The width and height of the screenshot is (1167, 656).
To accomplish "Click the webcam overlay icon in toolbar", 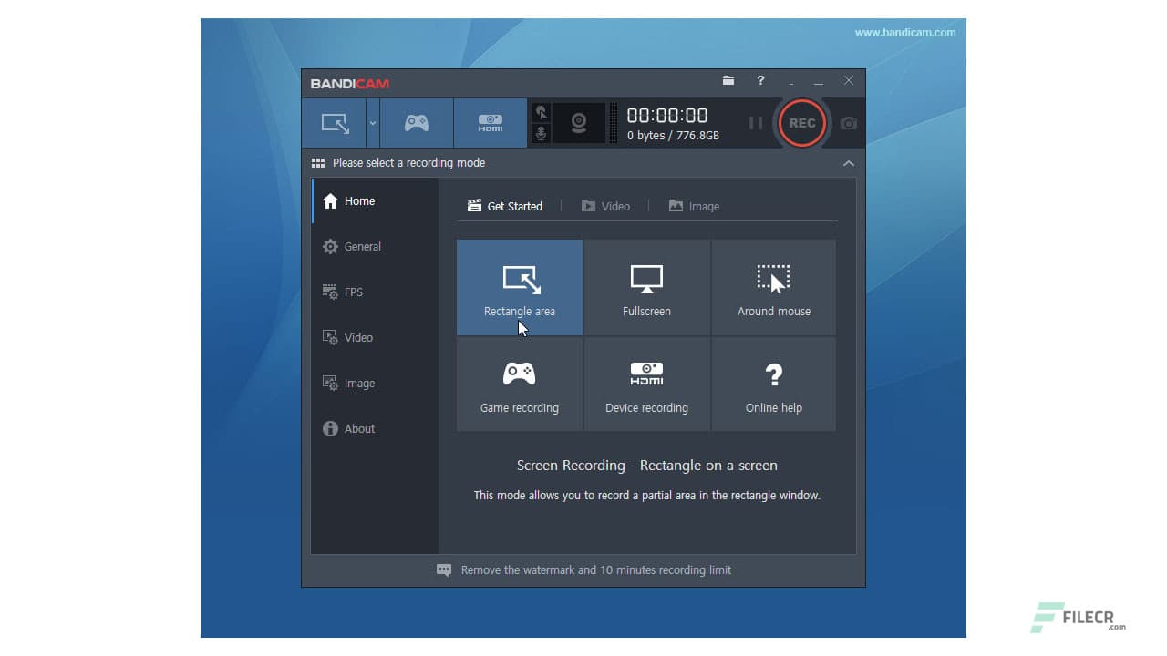I will point(579,122).
